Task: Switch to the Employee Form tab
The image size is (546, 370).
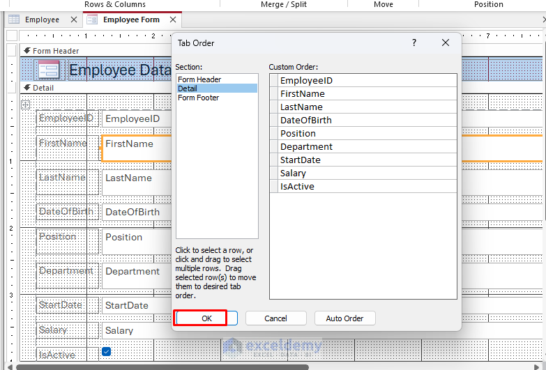Action: (x=131, y=20)
